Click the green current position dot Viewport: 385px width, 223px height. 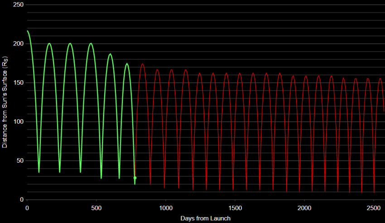[x=135, y=178]
